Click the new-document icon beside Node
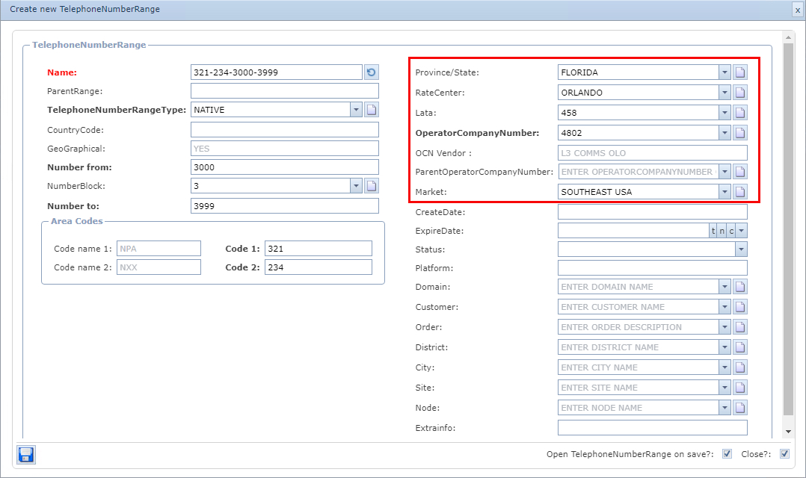 point(739,408)
